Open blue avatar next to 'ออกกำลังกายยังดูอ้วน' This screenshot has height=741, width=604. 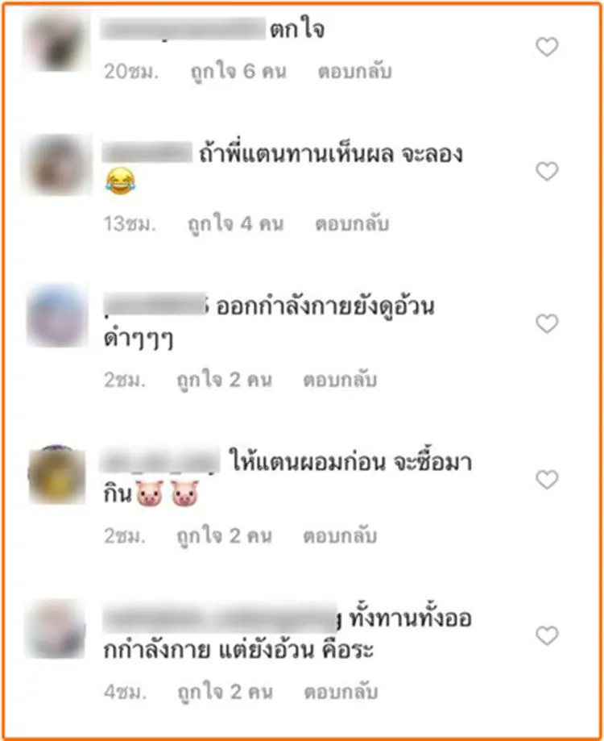(57, 316)
